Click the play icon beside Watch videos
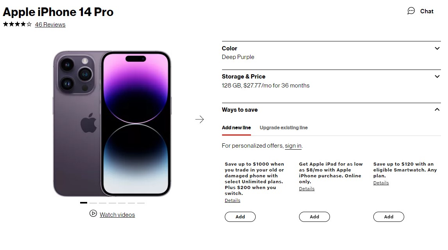This screenshot has width=448, height=250. pos(93,213)
